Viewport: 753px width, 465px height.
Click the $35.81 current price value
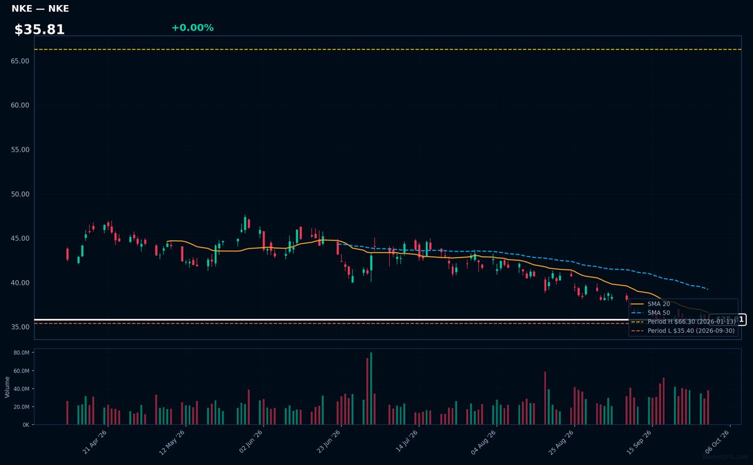pyautogui.click(x=40, y=29)
